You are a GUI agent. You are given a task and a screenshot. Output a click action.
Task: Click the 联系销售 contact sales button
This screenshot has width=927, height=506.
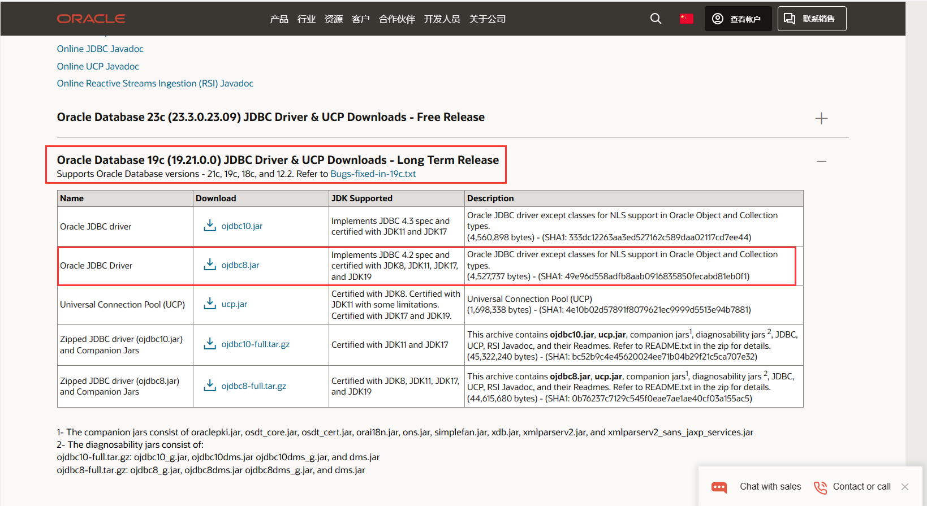click(812, 19)
